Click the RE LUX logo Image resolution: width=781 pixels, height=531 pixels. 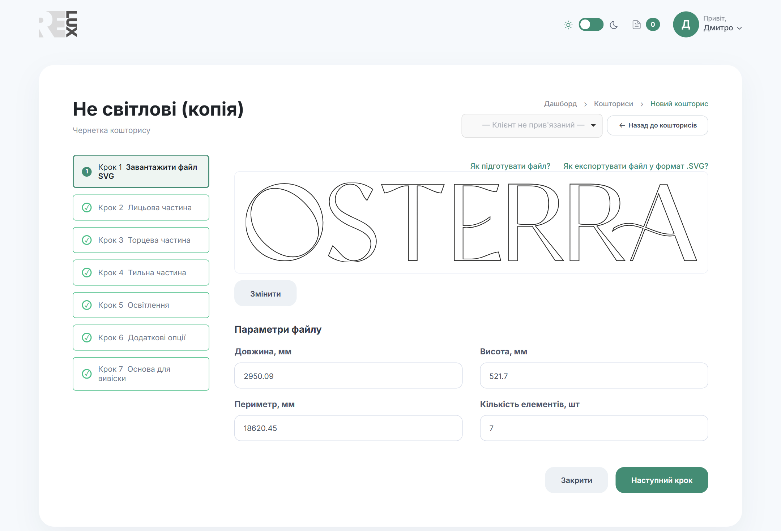coord(58,24)
